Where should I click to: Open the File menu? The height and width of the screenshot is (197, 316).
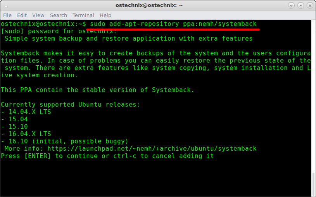pyautogui.click(x=7, y=15)
